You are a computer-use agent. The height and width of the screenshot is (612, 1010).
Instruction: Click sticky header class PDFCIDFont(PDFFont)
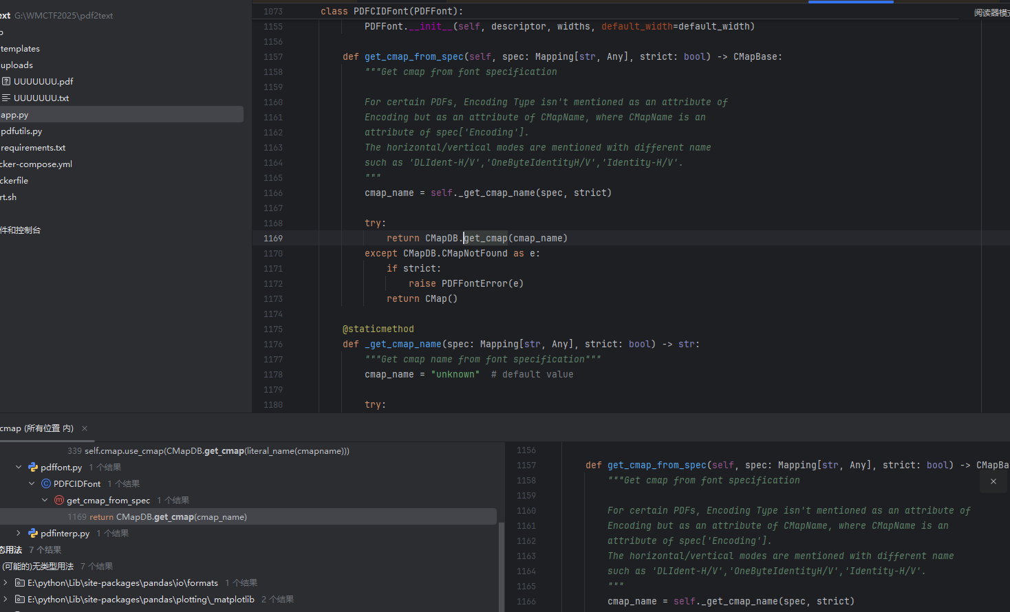coord(391,11)
